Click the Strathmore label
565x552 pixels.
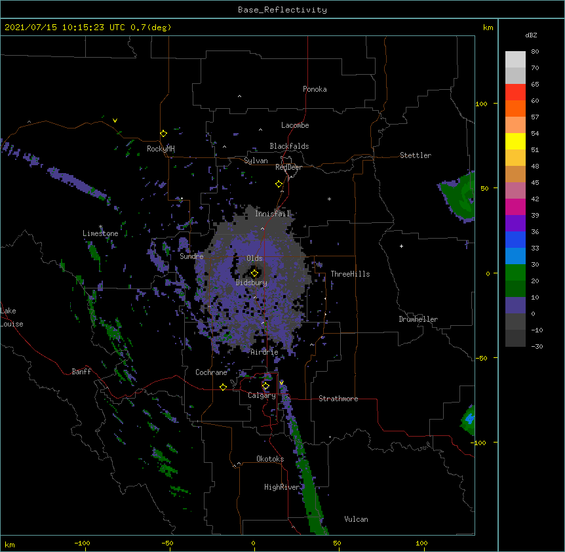(338, 399)
